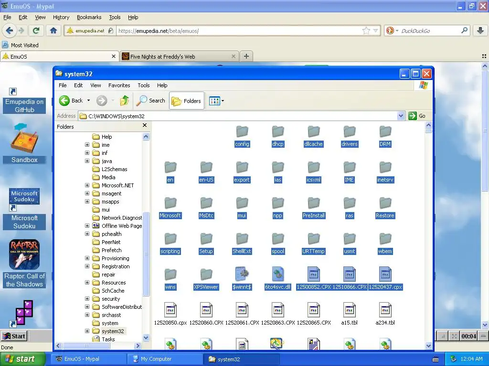Expand the Registration tree node
This screenshot has width=489, height=366.
pyautogui.click(x=87, y=266)
